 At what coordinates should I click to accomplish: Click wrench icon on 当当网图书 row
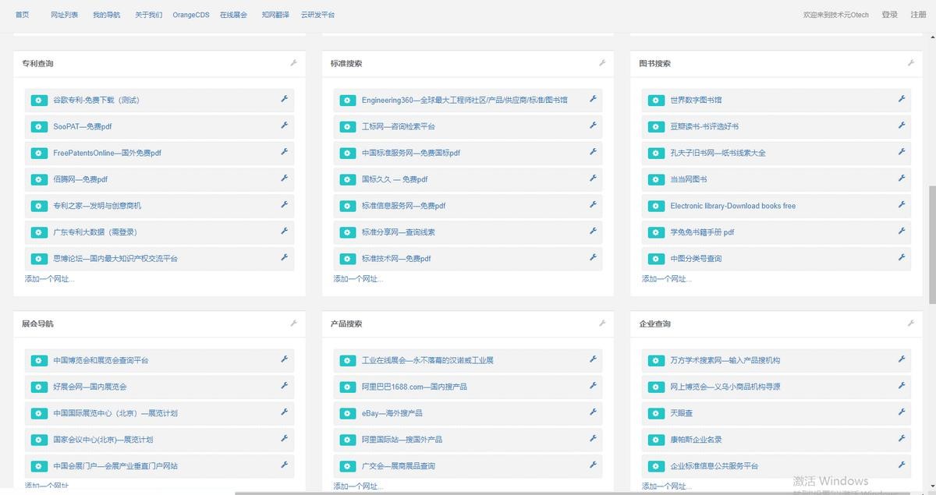pos(901,179)
